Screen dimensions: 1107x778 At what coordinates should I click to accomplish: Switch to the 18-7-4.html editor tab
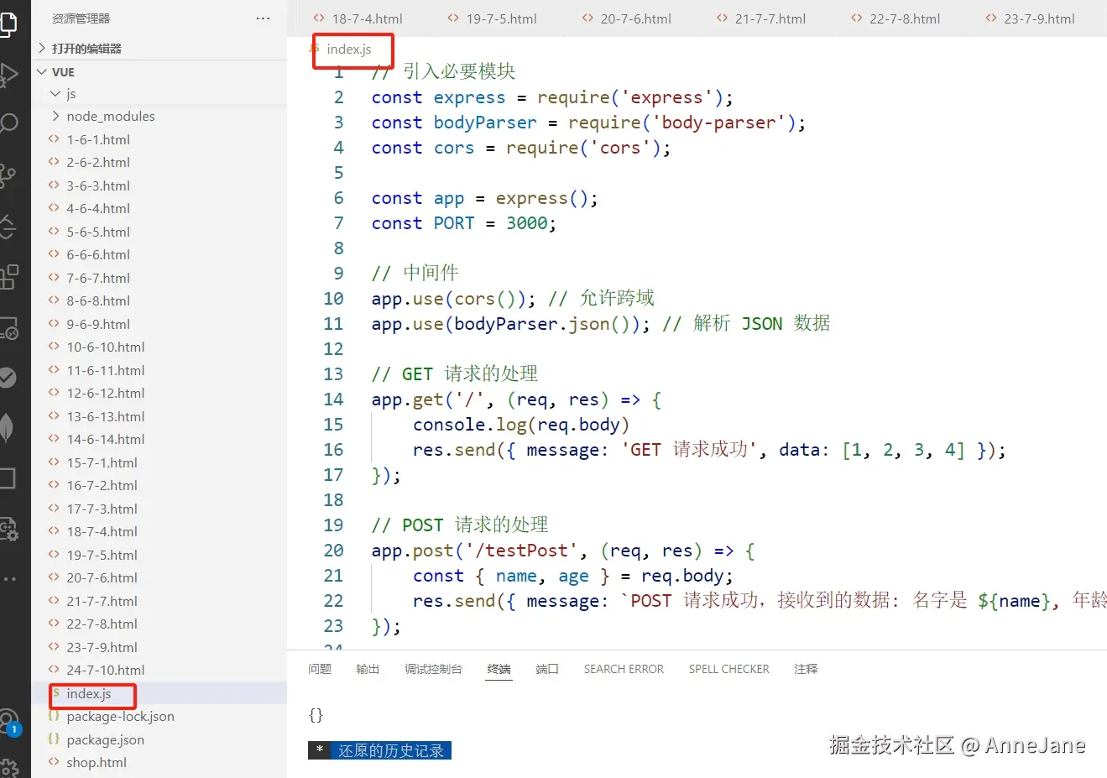[358, 18]
